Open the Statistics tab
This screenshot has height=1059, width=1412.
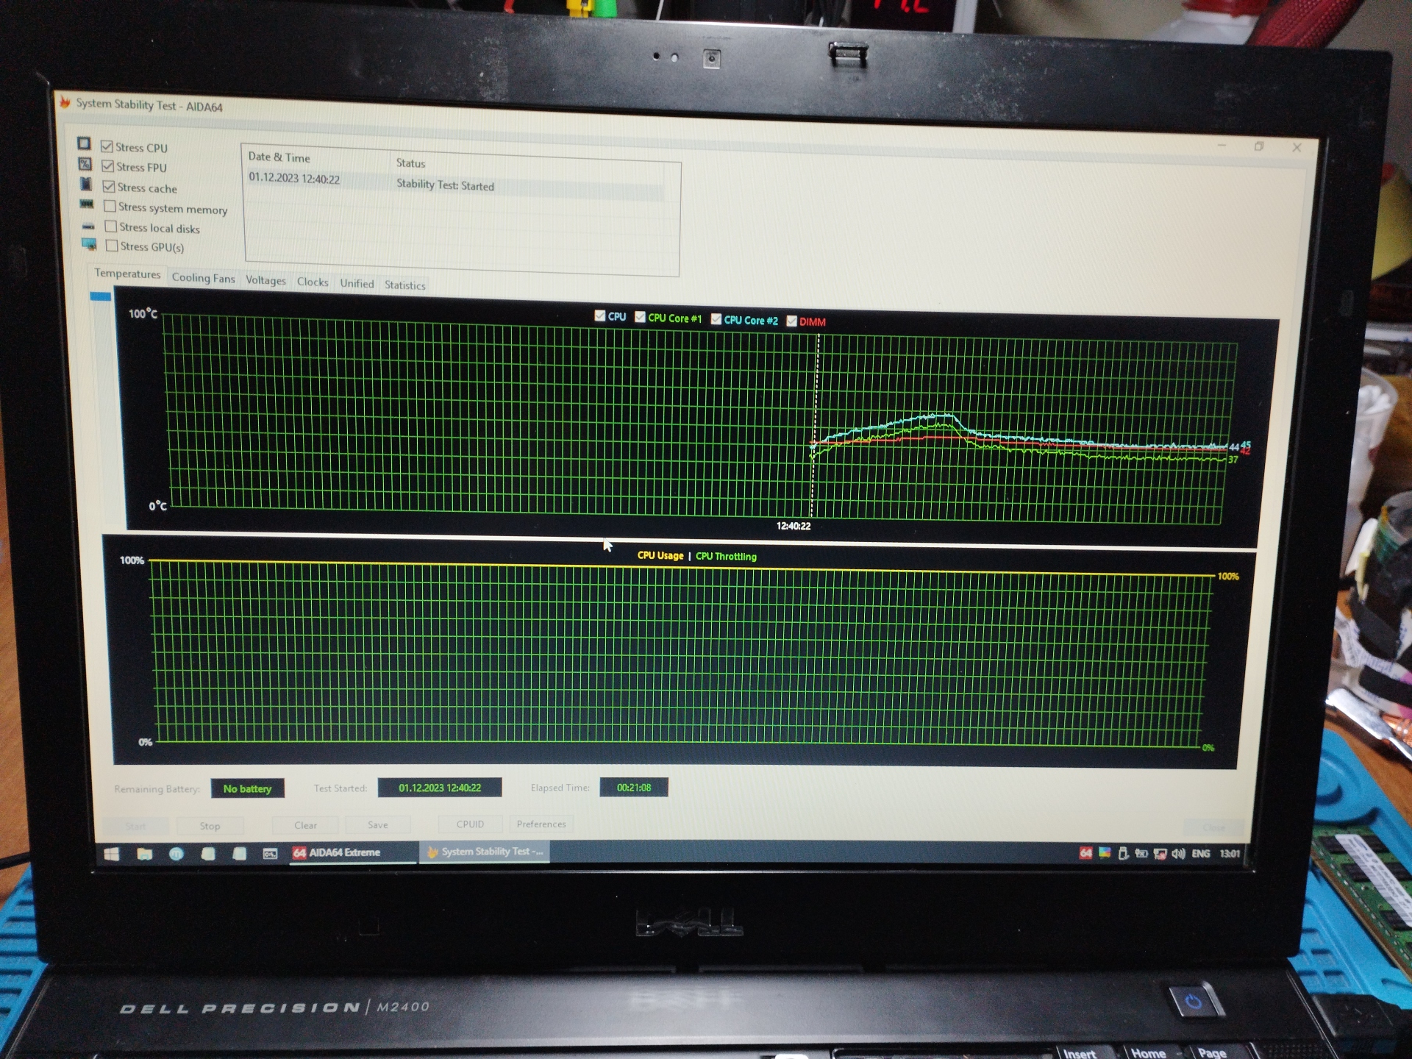(x=405, y=285)
